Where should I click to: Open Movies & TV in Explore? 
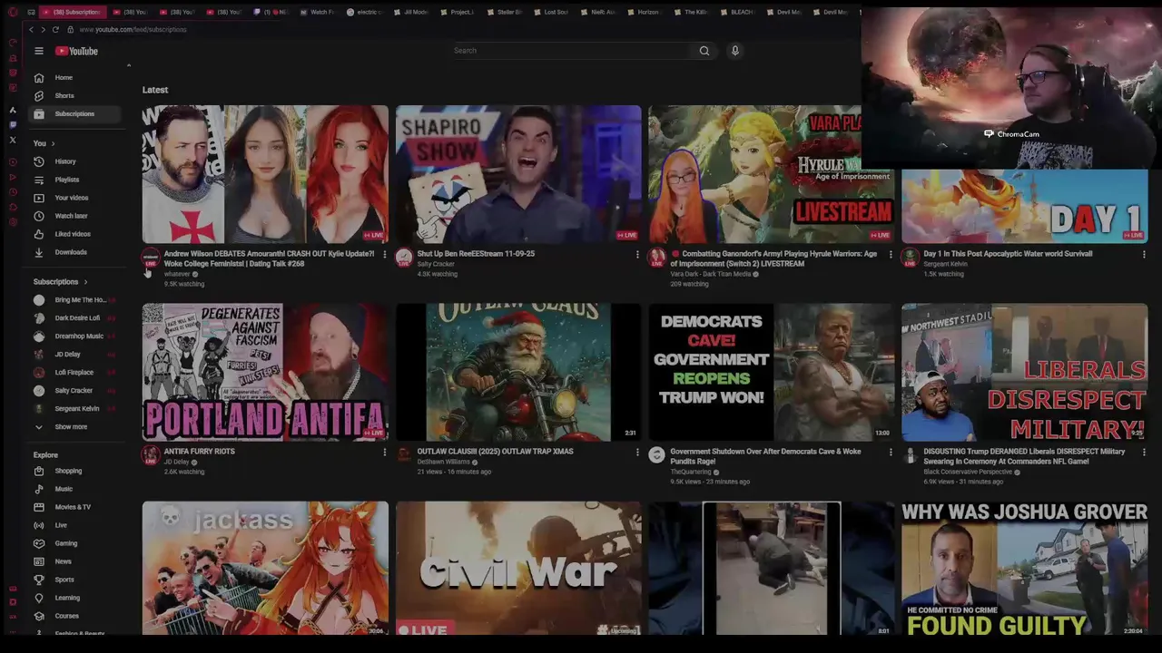point(76,507)
